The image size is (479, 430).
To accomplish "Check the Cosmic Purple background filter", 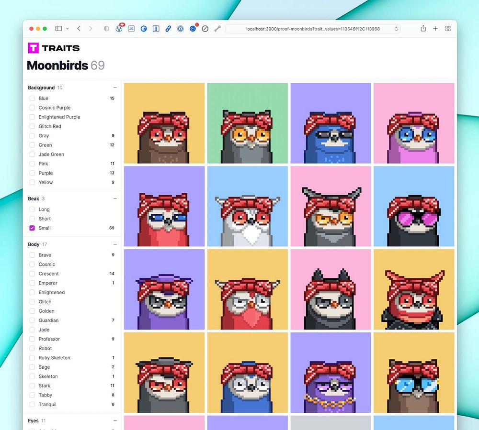I will 32,108.
